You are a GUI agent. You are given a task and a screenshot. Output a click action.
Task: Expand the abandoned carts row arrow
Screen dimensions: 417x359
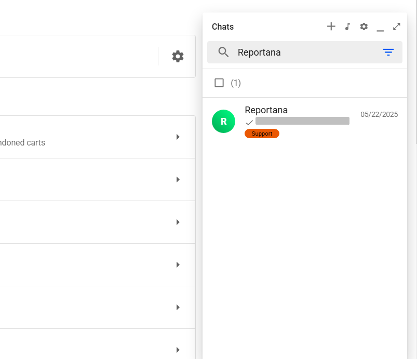point(178,137)
